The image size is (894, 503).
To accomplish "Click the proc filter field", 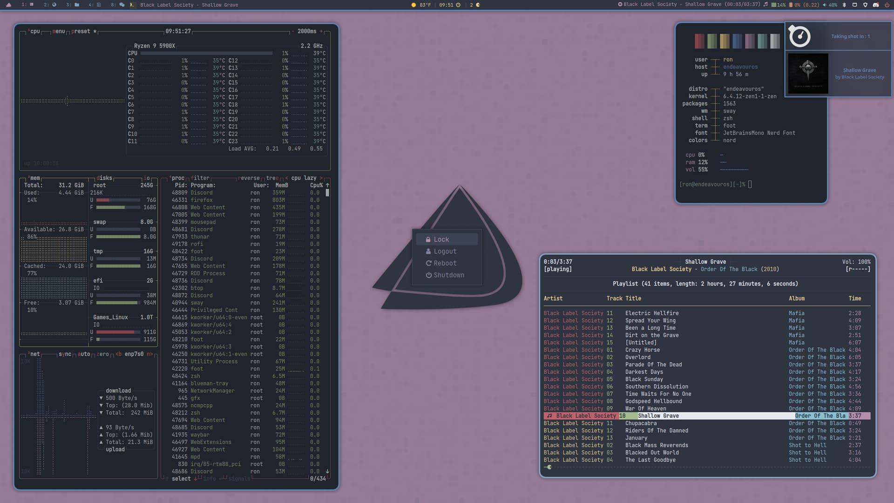I will point(200,178).
